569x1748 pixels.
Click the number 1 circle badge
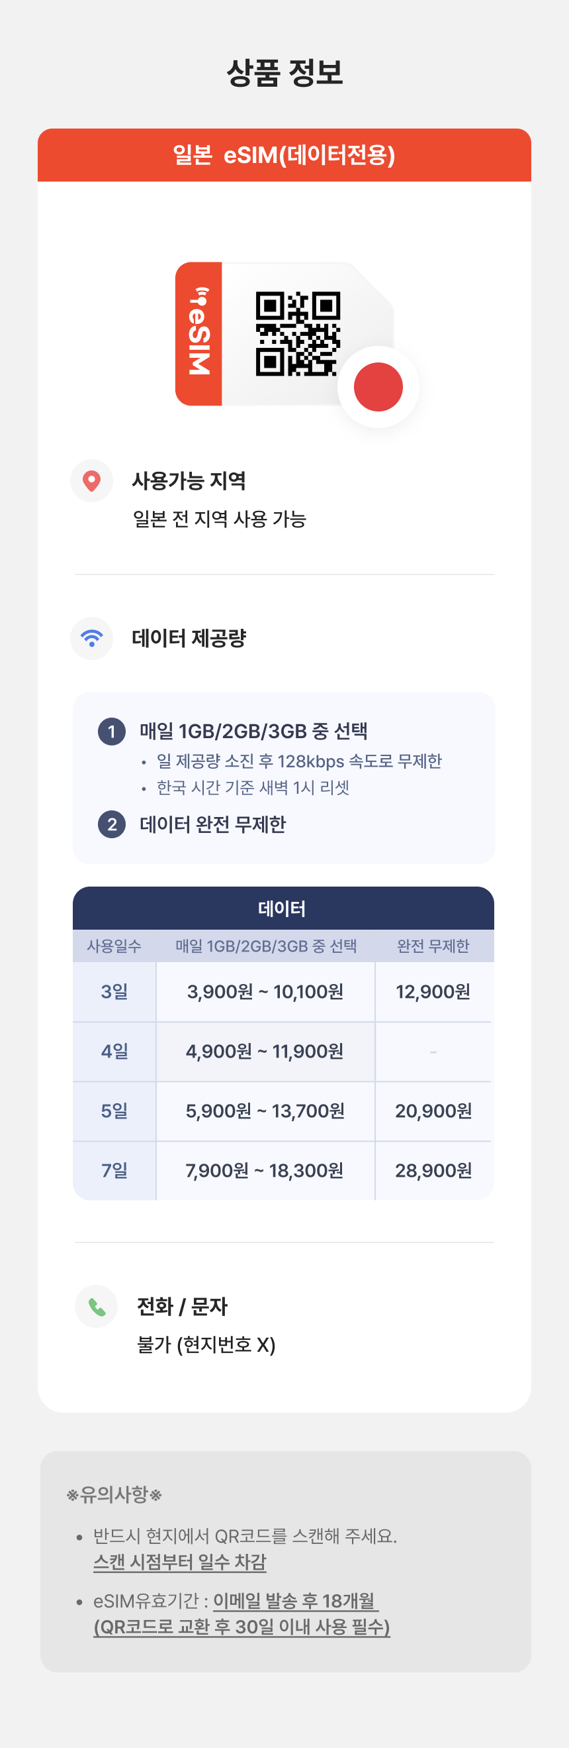(112, 732)
